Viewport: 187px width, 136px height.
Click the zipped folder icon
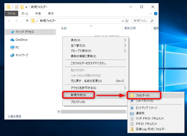pyautogui.click(x=132, y=129)
